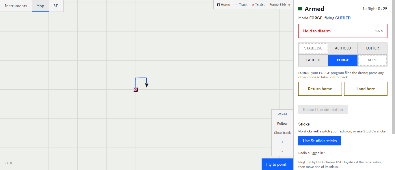Click the red Target cross in the legend
The image size is (395, 170).
pos(253,5)
